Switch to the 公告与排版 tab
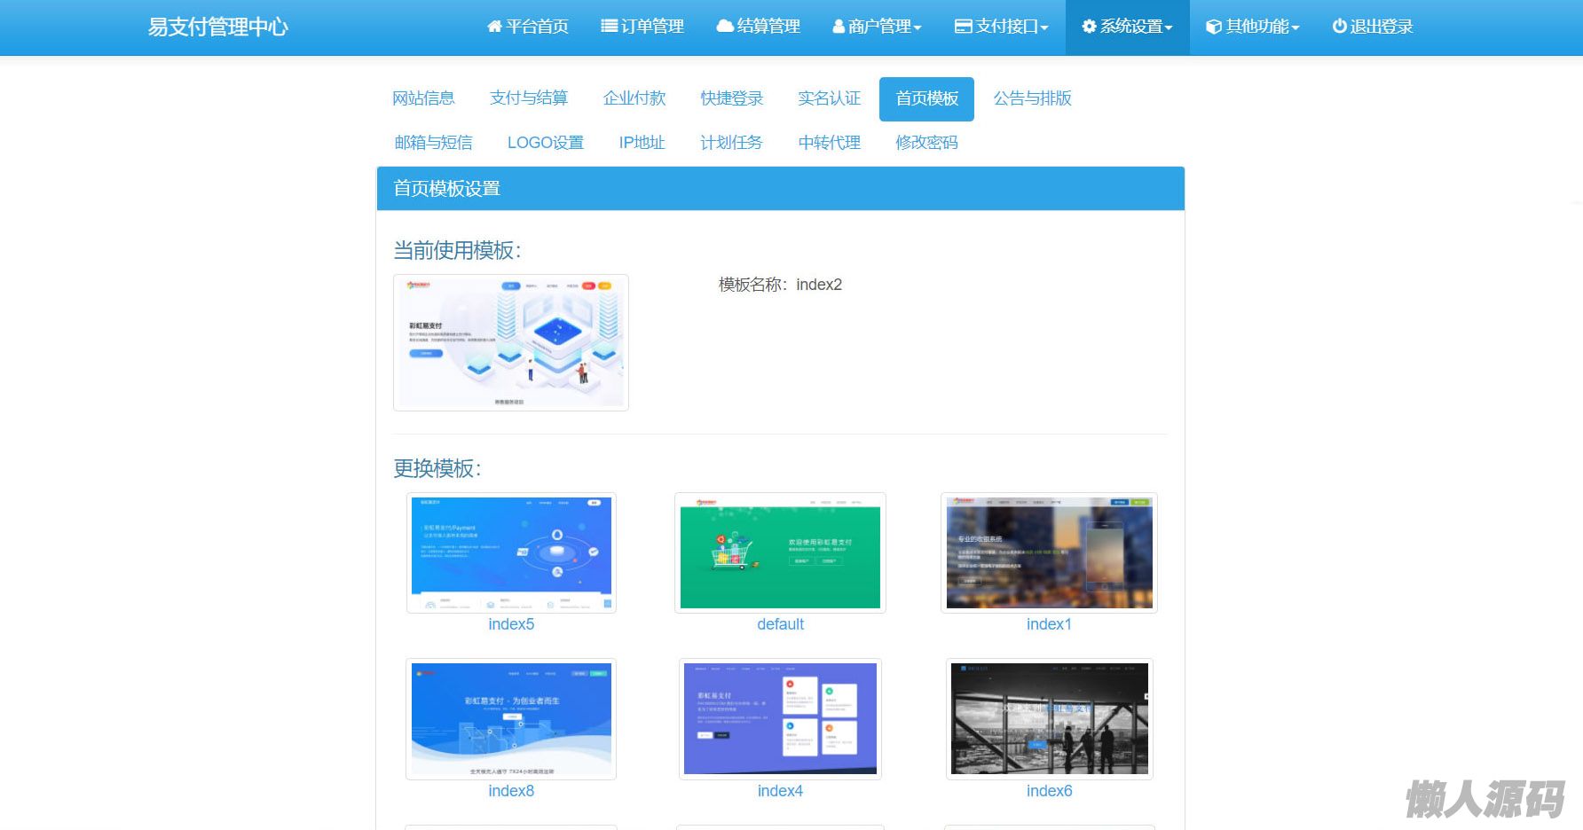The height and width of the screenshot is (830, 1583). pos(1032,98)
